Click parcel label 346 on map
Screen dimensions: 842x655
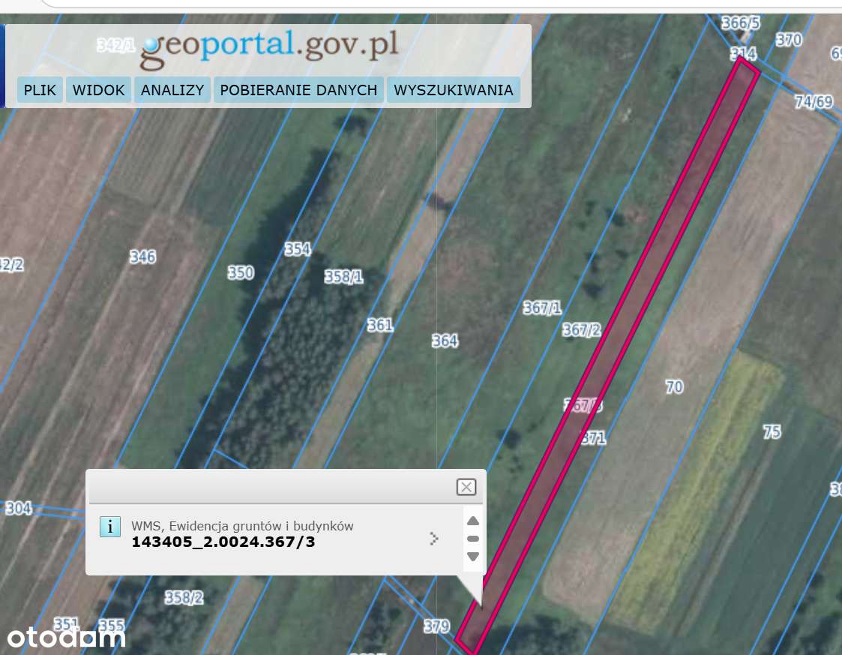143,257
